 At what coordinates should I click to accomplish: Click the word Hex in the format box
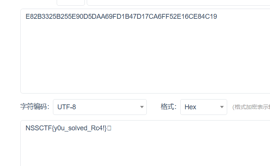click(x=190, y=107)
